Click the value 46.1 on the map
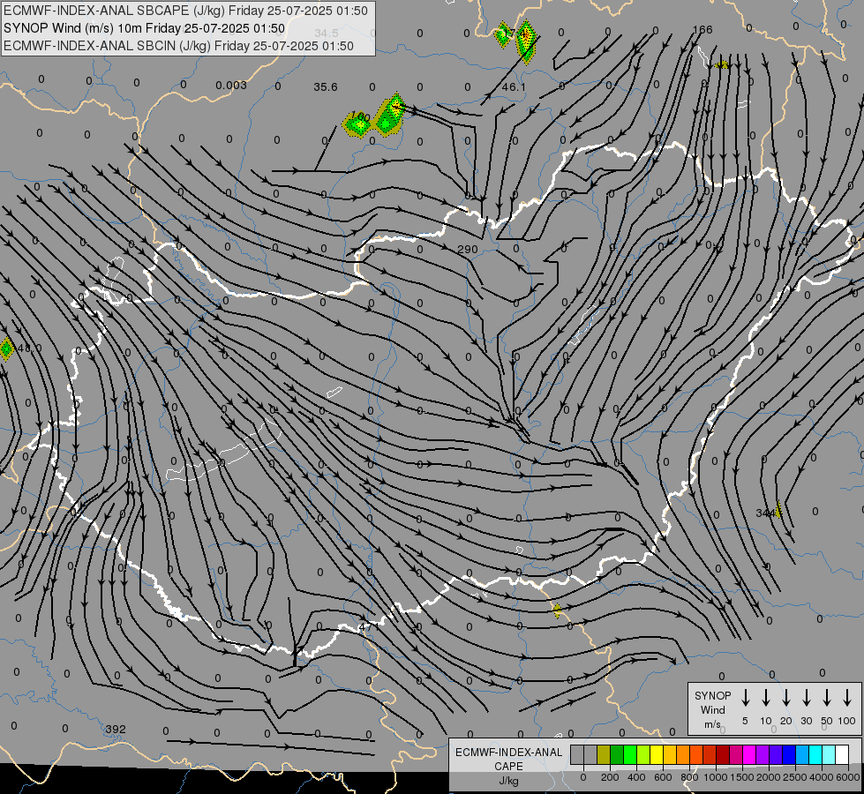The image size is (864, 794). [514, 87]
